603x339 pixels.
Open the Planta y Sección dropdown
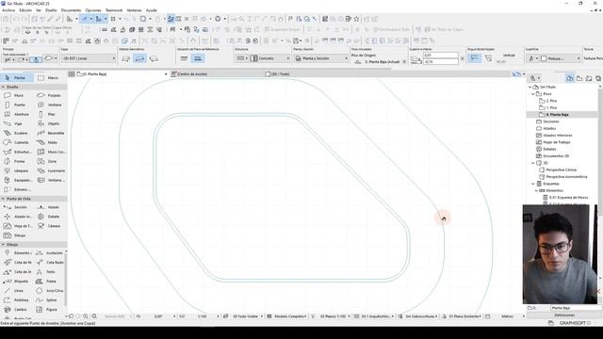(320, 58)
